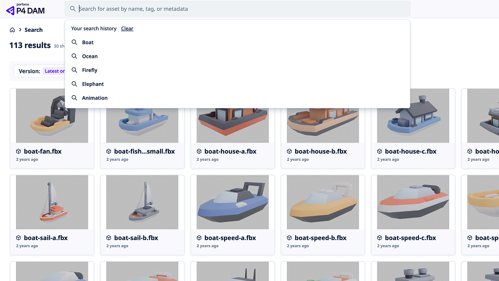Click the boat-fan.fbx file name
This screenshot has height=281, width=499.
click(43, 151)
